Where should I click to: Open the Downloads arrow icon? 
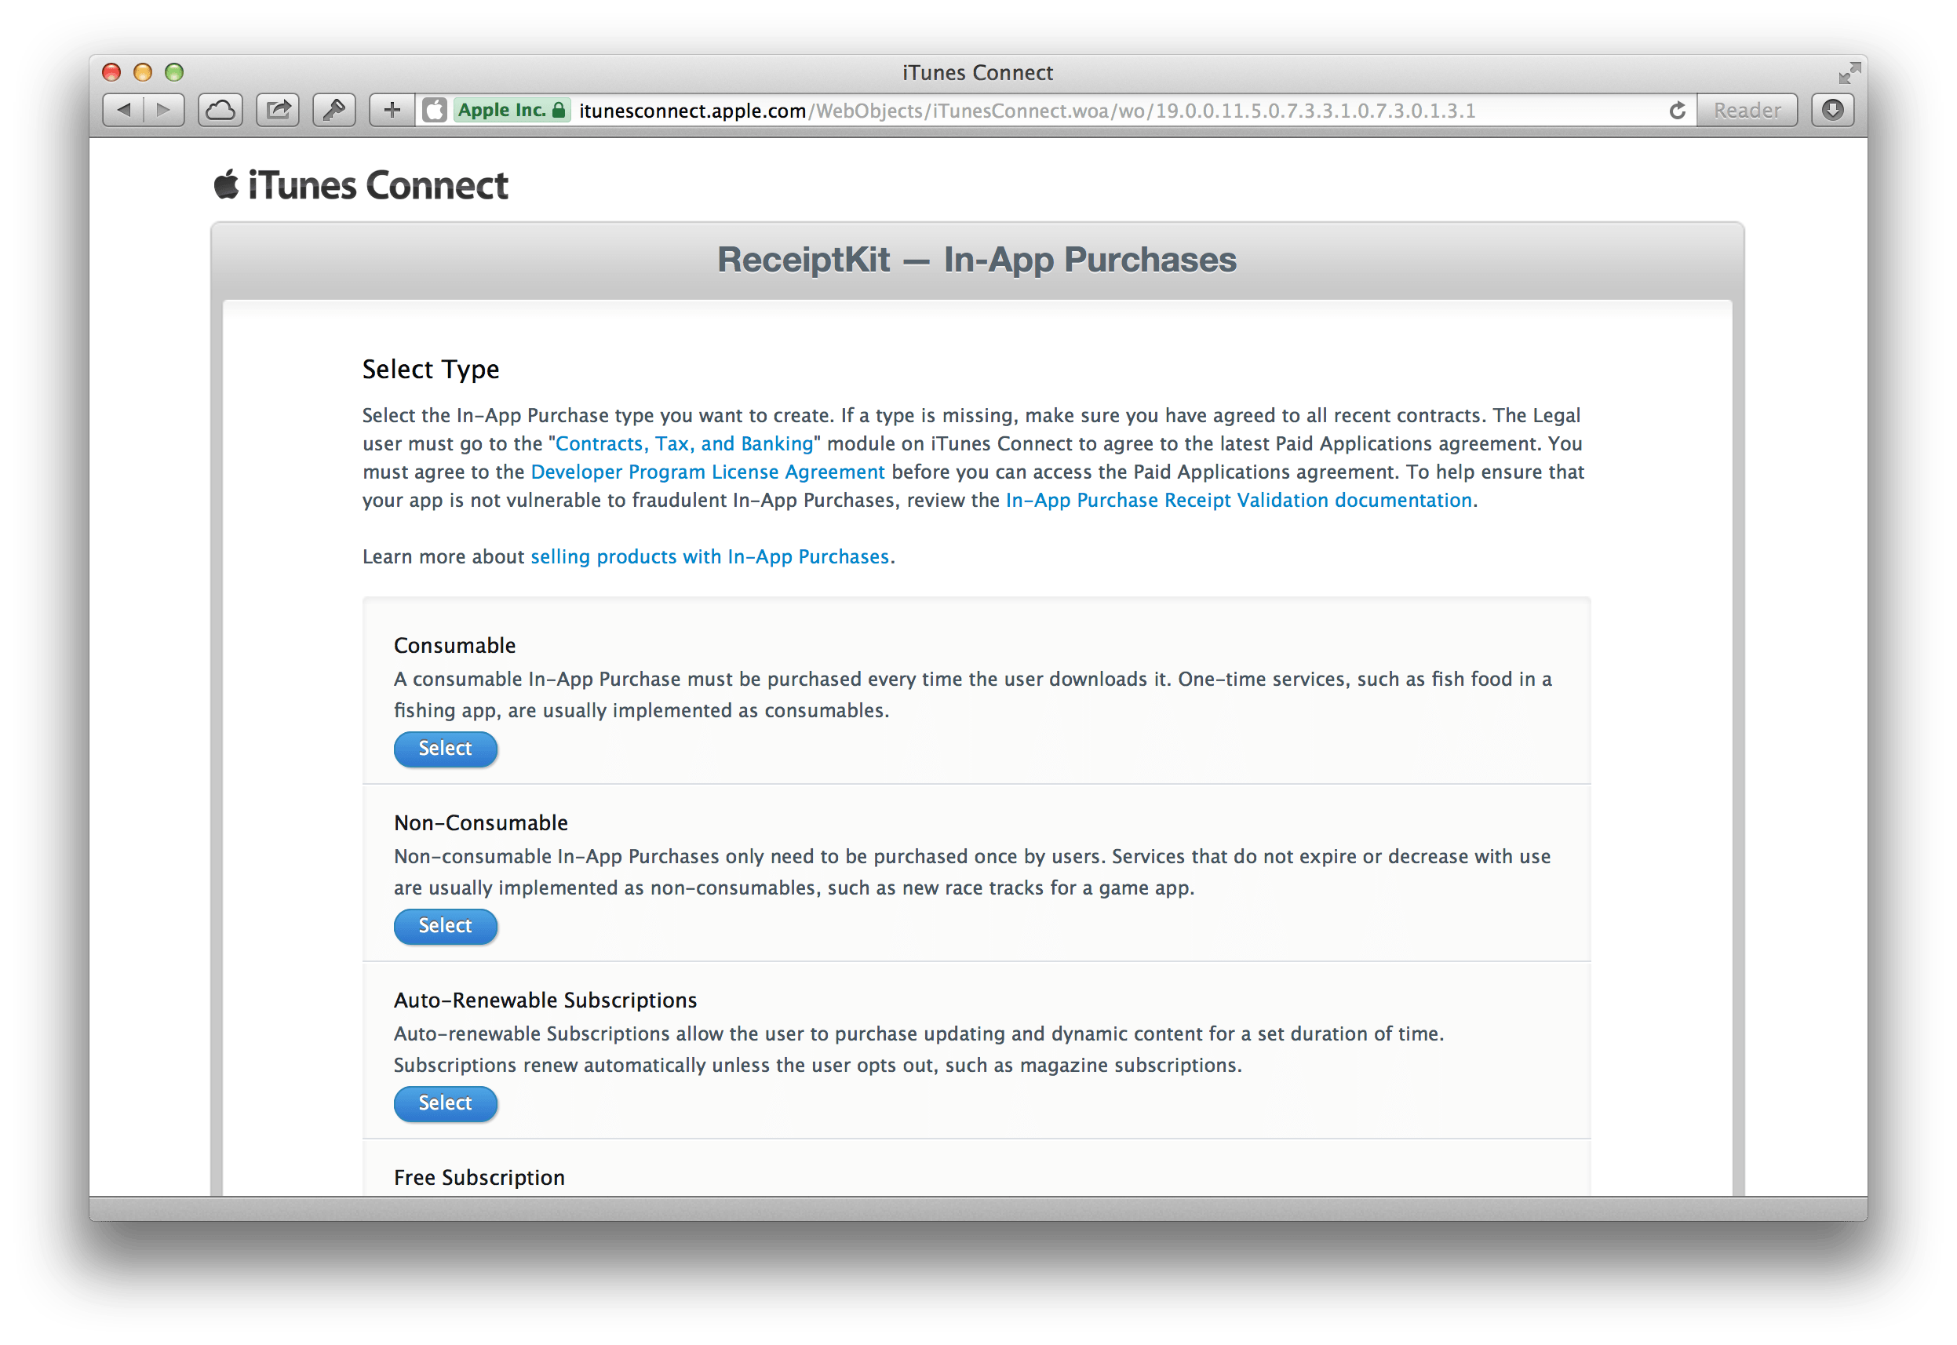[1833, 110]
